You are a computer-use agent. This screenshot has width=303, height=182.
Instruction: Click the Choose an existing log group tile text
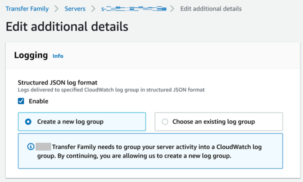(213, 121)
